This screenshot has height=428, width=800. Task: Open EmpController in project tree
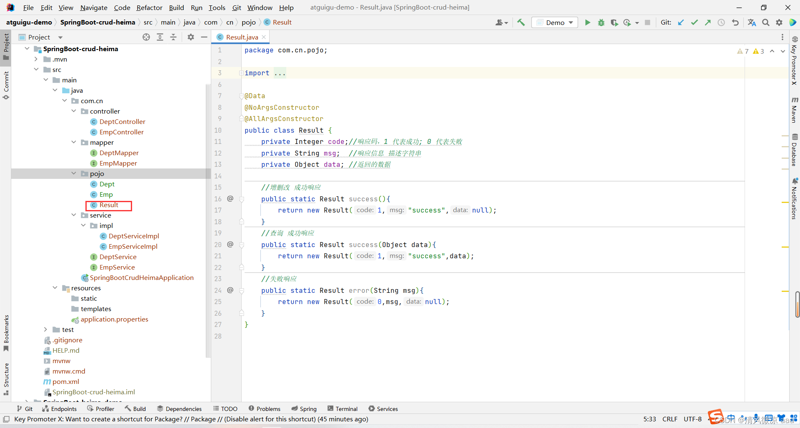click(x=121, y=132)
